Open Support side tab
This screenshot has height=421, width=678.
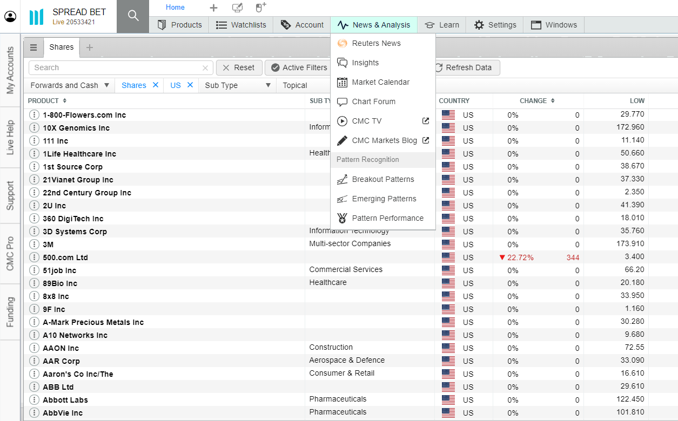tap(10, 196)
